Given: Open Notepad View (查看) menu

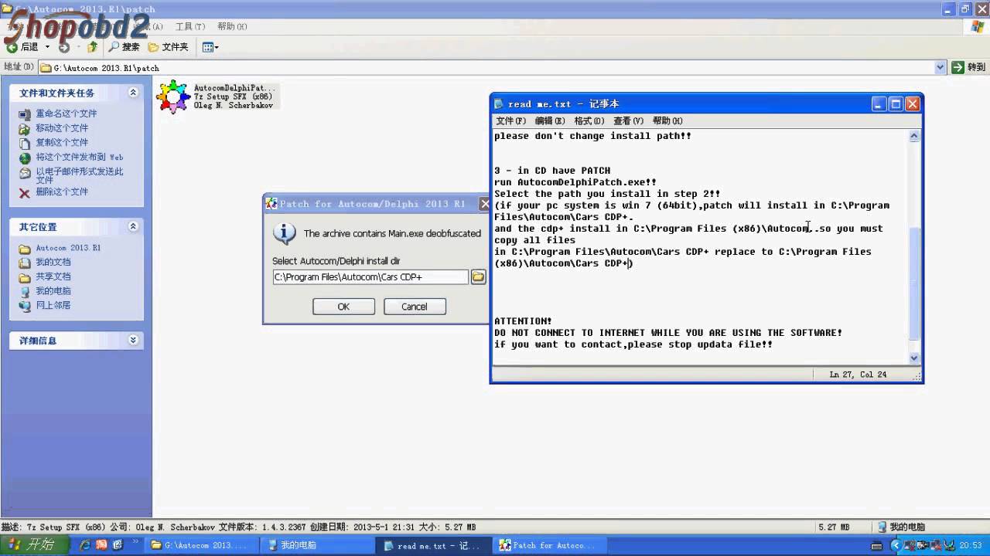Looking at the screenshot, I should tap(628, 121).
